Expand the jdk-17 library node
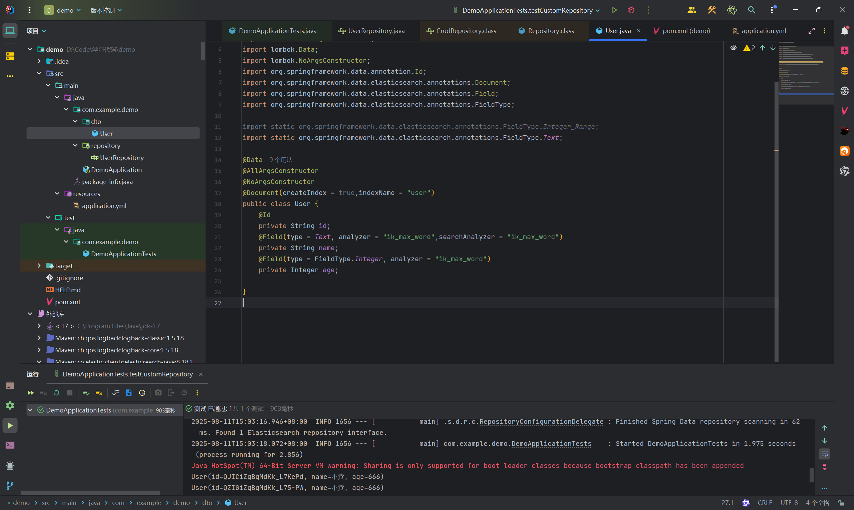Image resolution: width=854 pixels, height=510 pixels. click(x=39, y=326)
